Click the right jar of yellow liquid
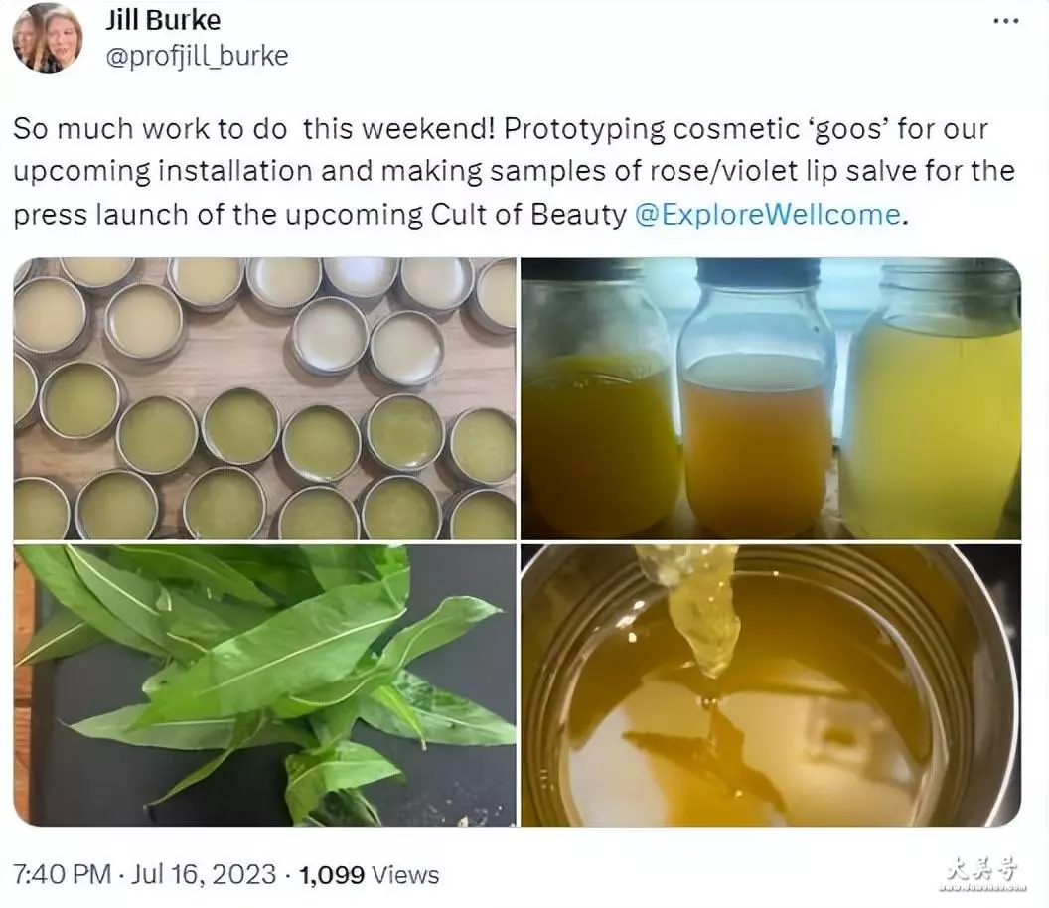This screenshot has width=1049, height=908. coord(933,398)
